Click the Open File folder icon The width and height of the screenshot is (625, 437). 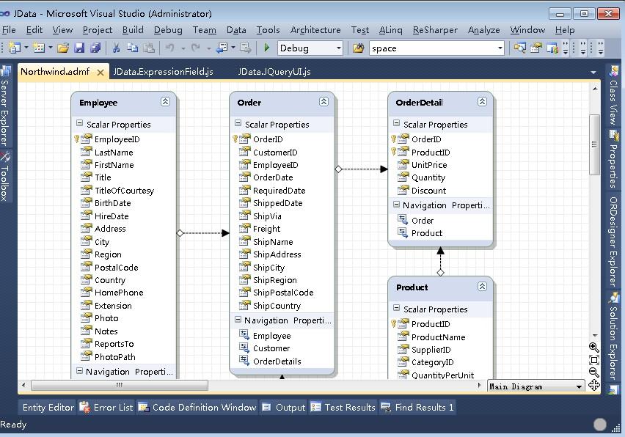tap(63, 48)
